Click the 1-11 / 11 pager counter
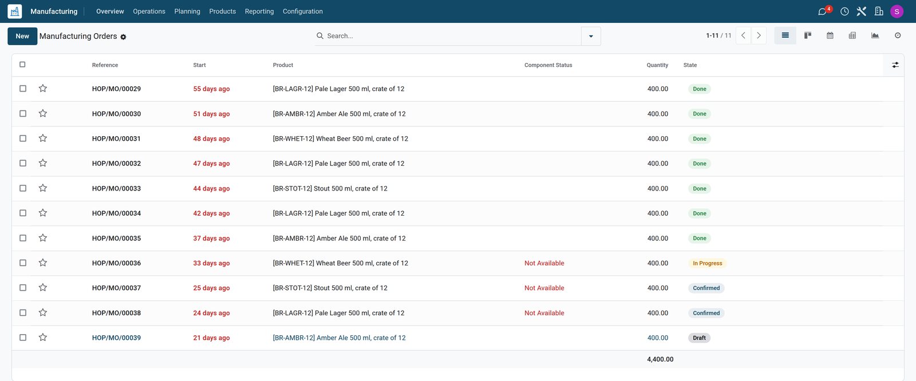 click(718, 35)
